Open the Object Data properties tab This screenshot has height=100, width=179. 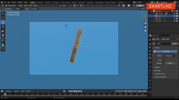coord(150,84)
